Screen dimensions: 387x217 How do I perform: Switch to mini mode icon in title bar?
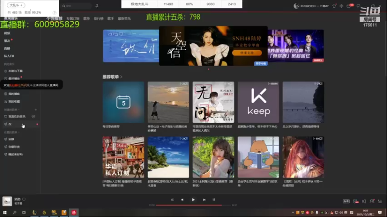click(358, 6)
